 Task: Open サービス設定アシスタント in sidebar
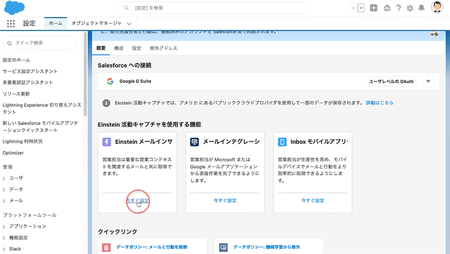30,71
